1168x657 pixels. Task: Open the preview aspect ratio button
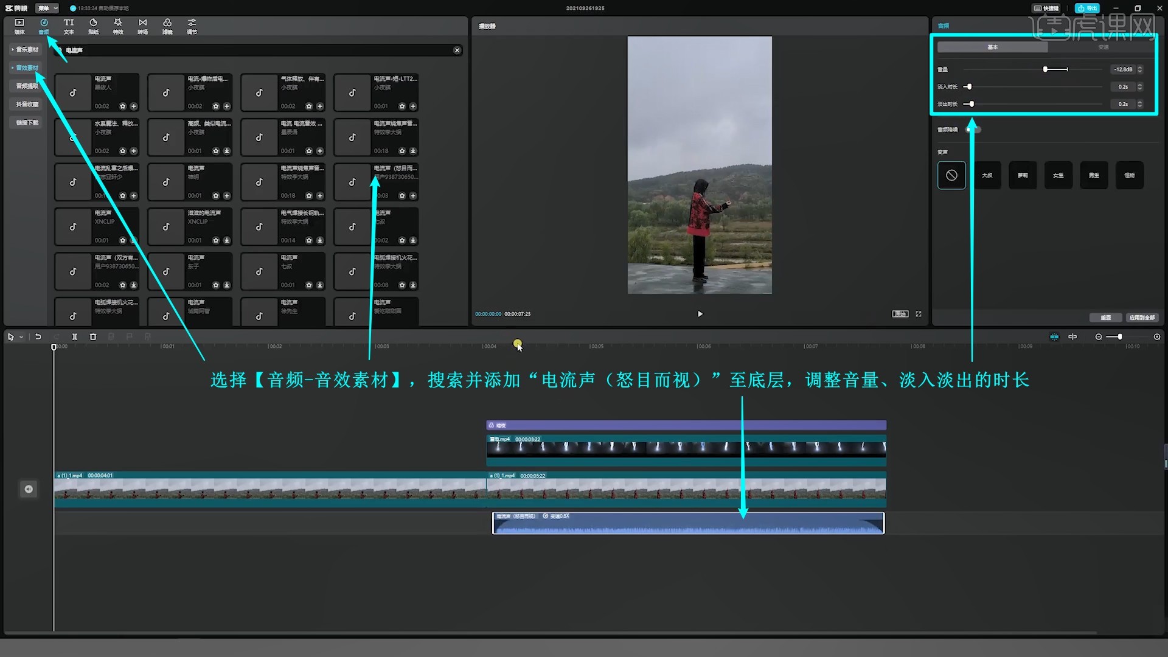[900, 314]
